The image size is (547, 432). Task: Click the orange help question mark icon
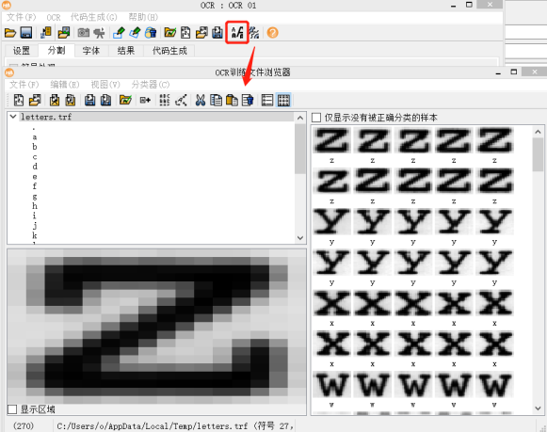272,33
